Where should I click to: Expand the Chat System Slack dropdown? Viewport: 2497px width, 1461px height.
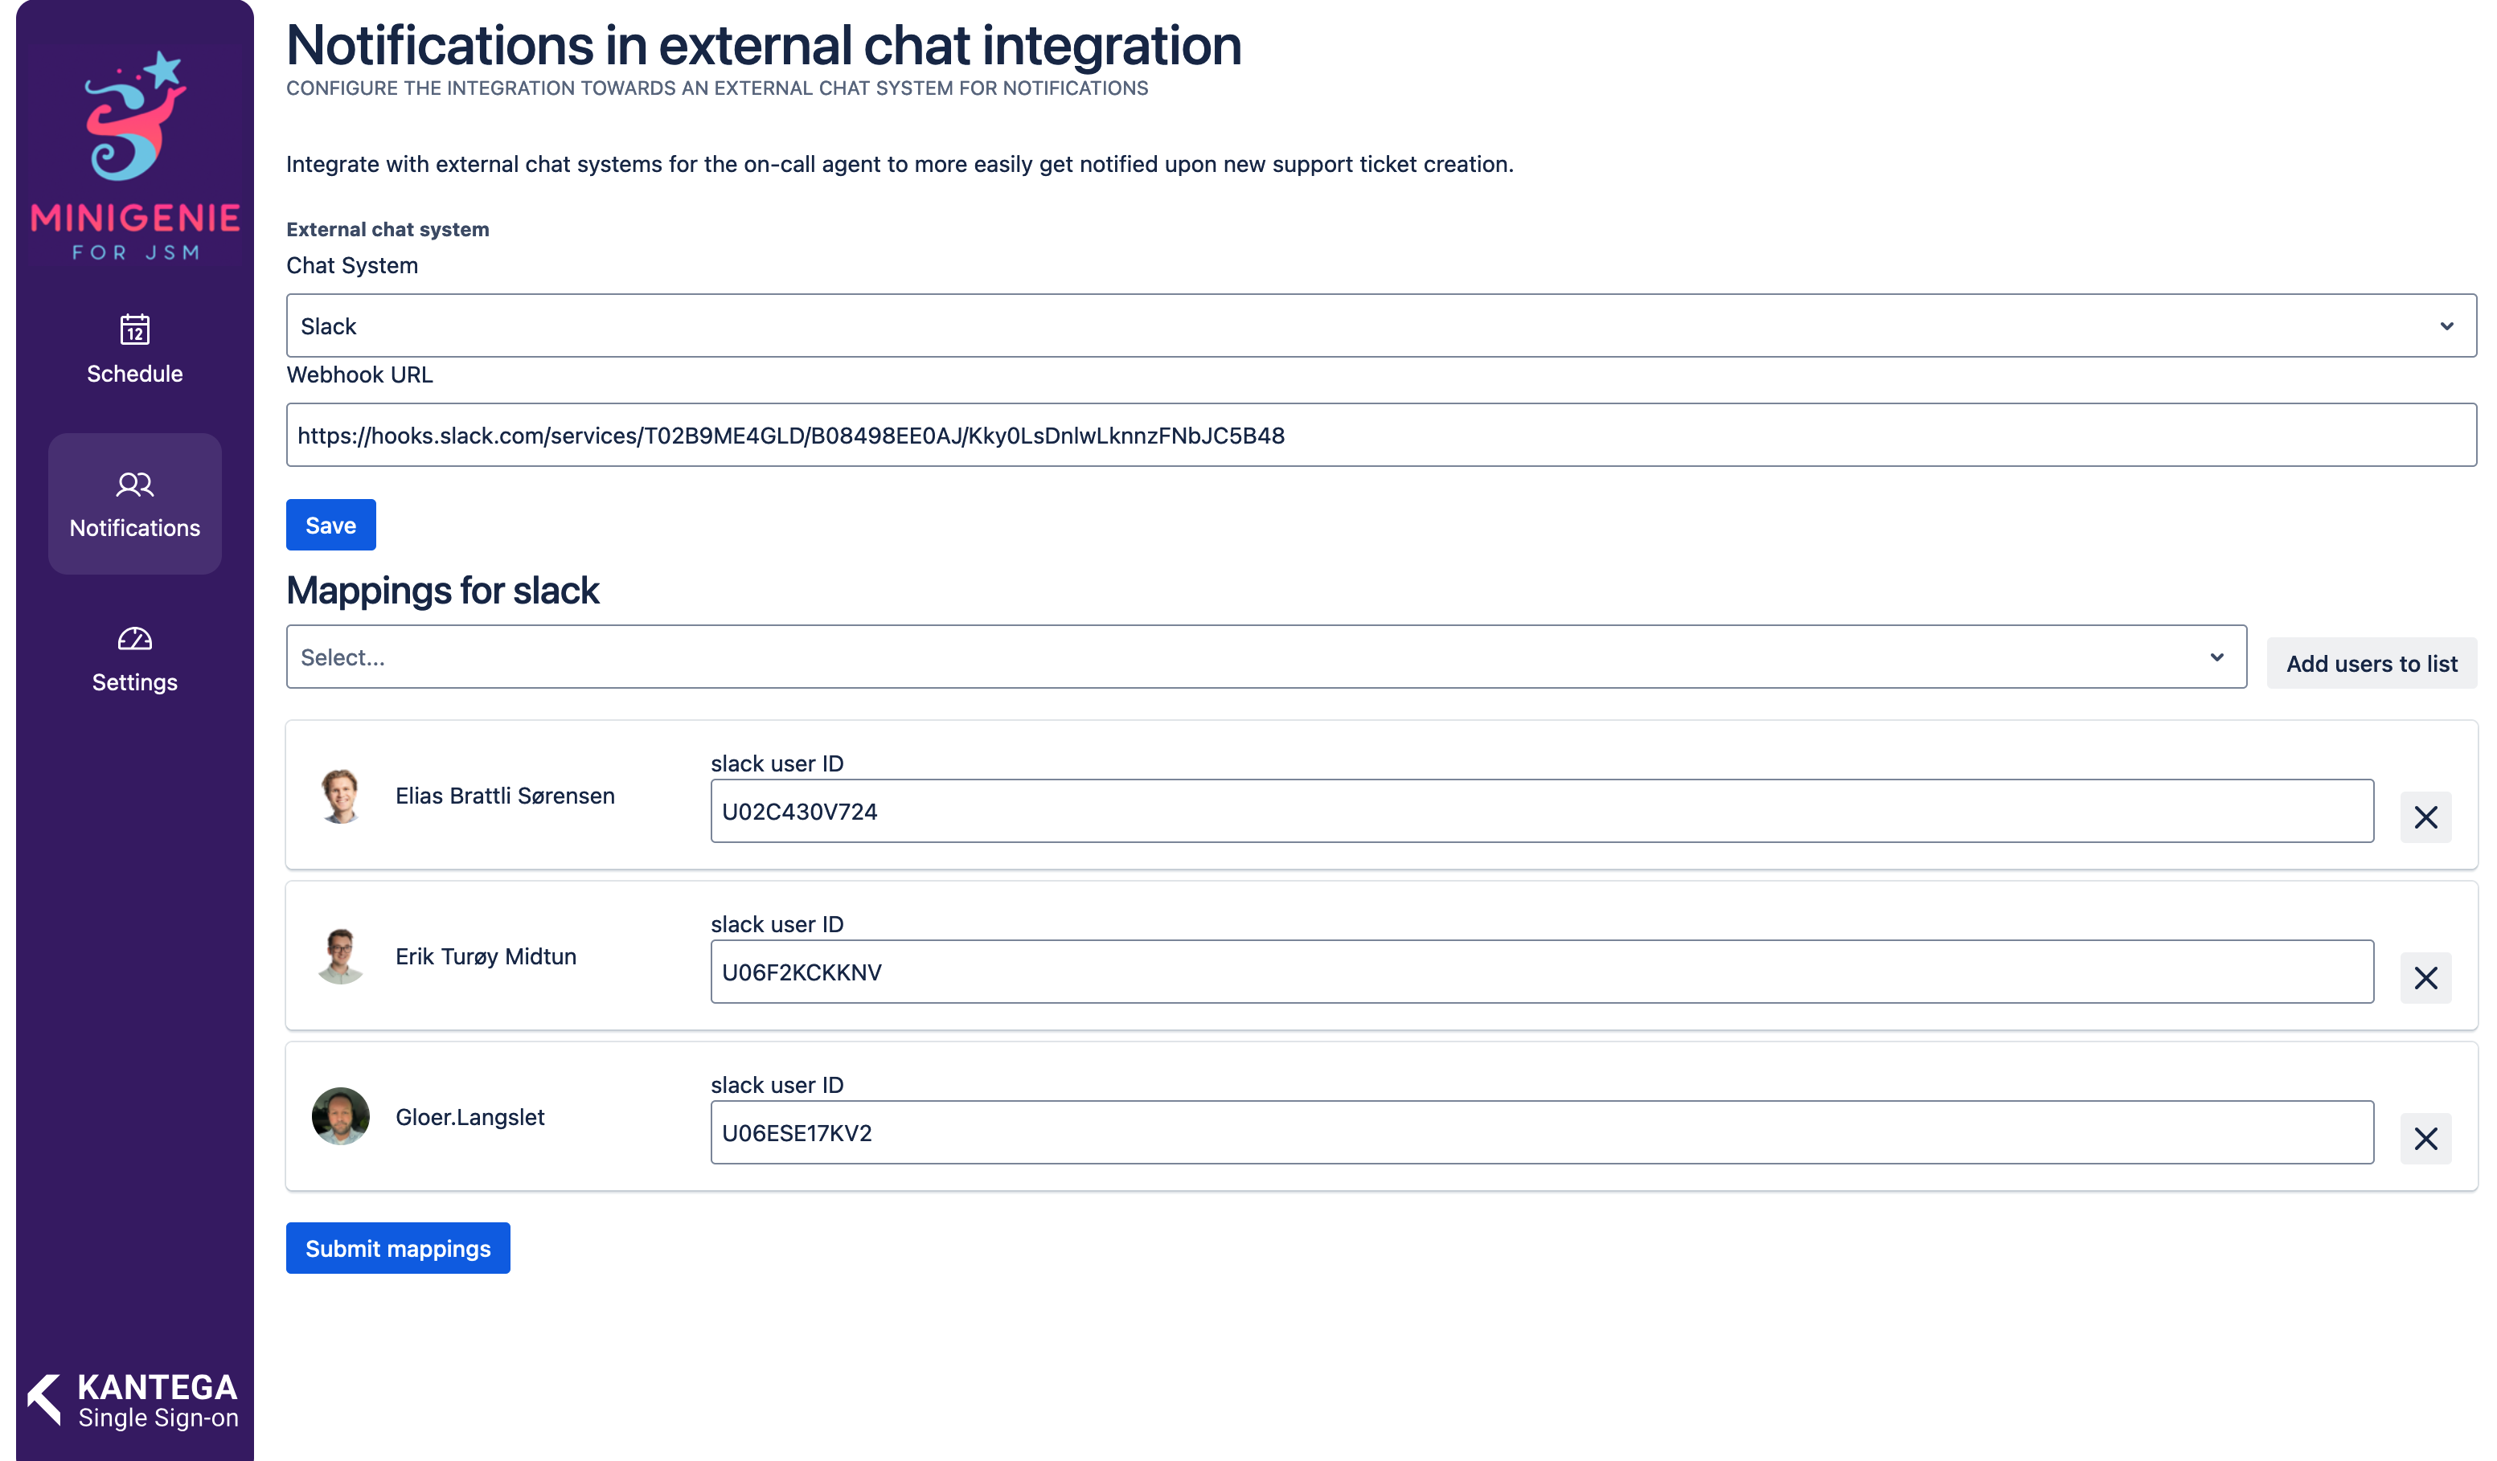coord(1380,326)
